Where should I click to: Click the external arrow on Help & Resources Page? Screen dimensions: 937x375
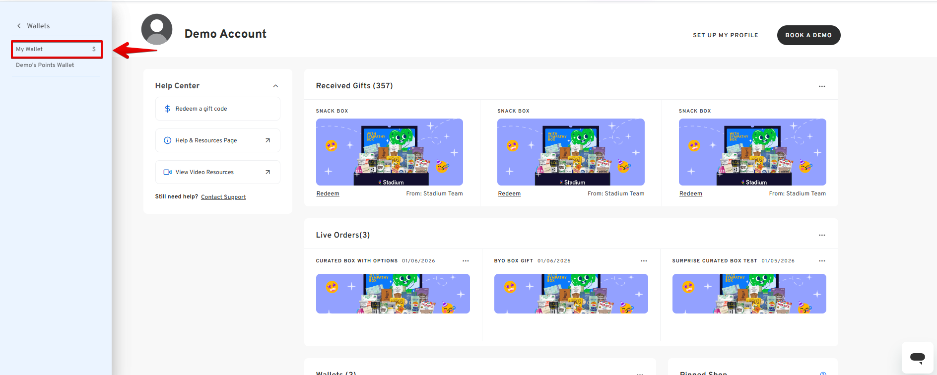pyautogui.click(x=268, y=140)
